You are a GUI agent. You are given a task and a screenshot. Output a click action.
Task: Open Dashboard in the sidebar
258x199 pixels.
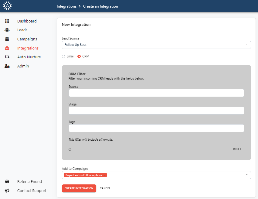27,21
